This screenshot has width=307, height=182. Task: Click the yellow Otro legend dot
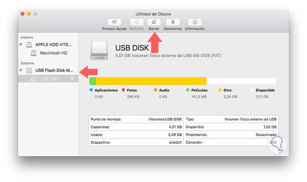tap(220, 90)
